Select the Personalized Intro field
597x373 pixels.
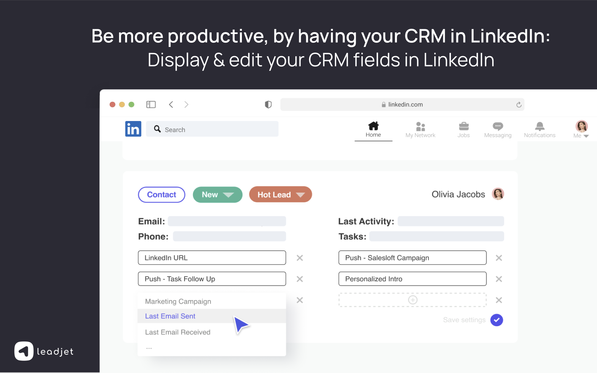412,279
